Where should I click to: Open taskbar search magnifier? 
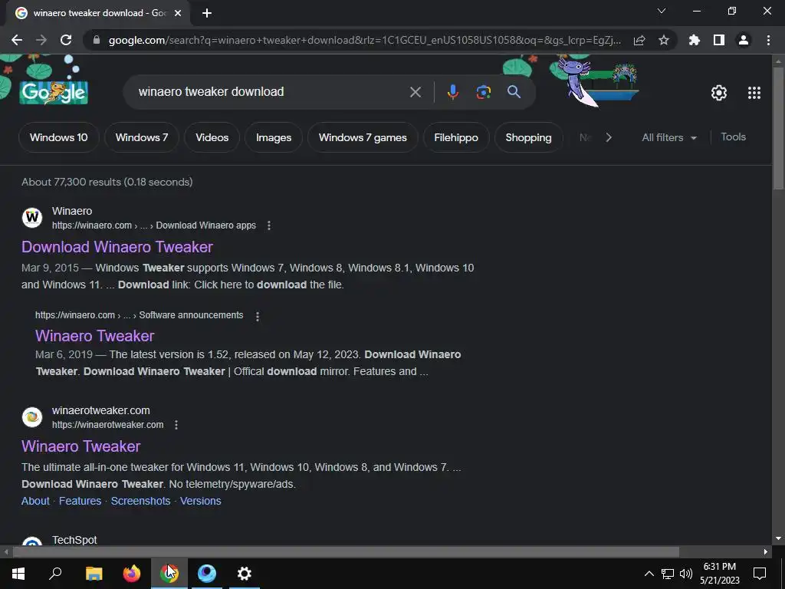(55, 574)
